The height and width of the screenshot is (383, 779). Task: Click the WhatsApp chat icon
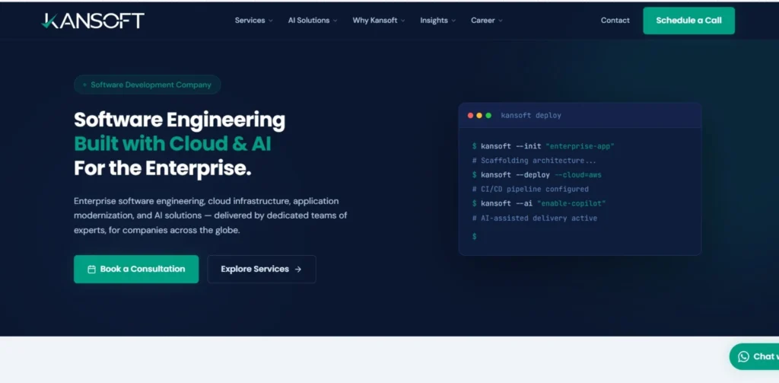coord(744,356)
